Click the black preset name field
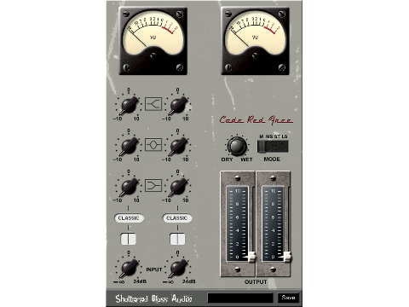 coord(240,298)
